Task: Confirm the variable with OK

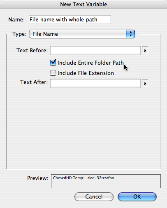Action: (137, 196)
